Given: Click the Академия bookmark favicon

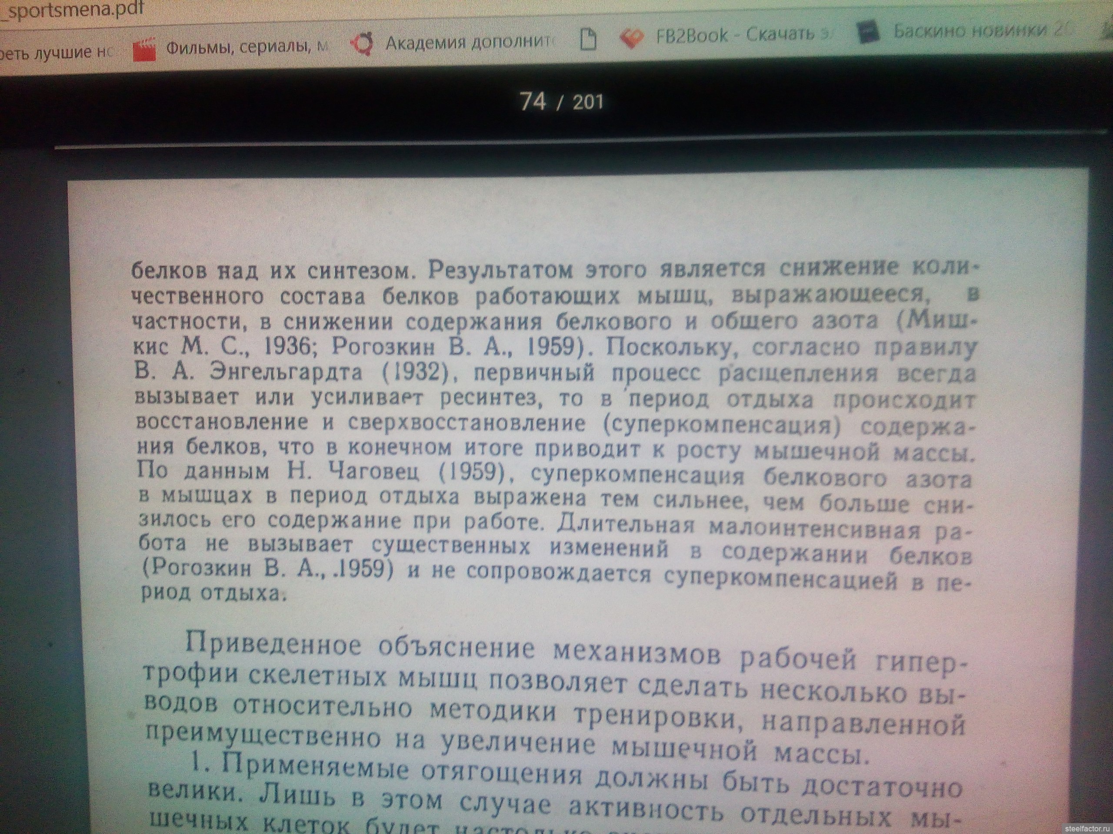Looking at the screenshot, I should click(362, 45).
